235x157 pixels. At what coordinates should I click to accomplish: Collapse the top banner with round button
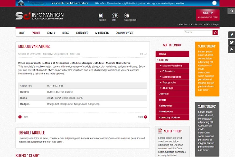[214, 3]
